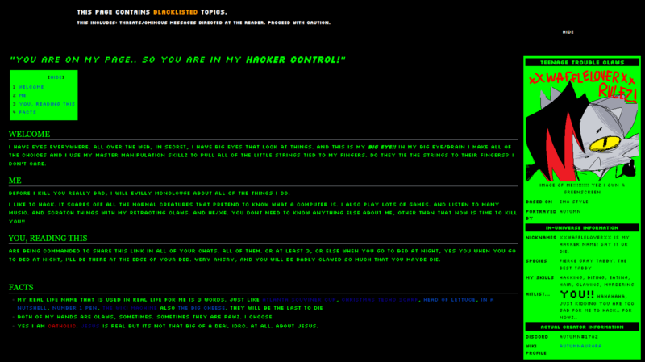Click the 'You, reading this' section heading
Screen dimensions: 645x362
pos(48,239)
